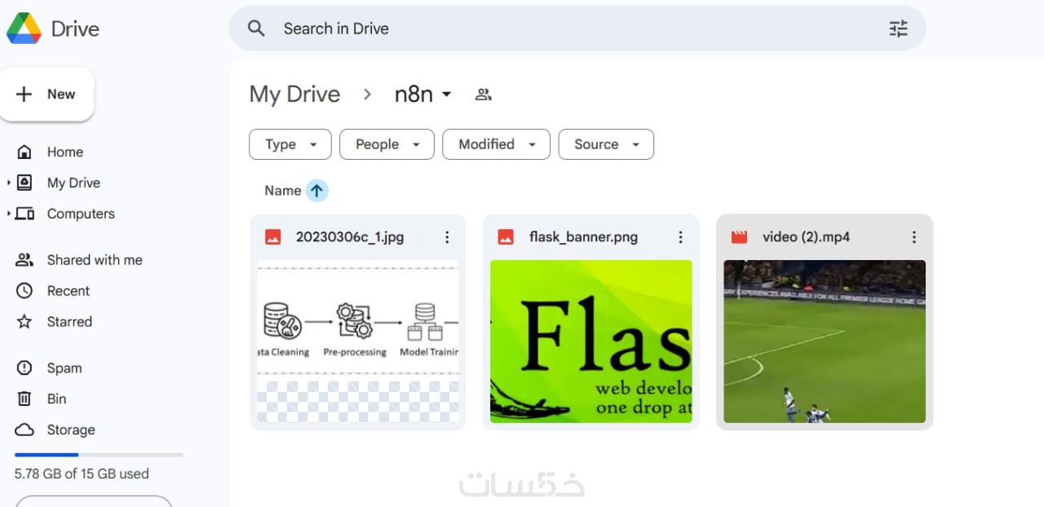Open the Storage page
This screenshot has height=507, width=1044.
(x=71, y=430)
